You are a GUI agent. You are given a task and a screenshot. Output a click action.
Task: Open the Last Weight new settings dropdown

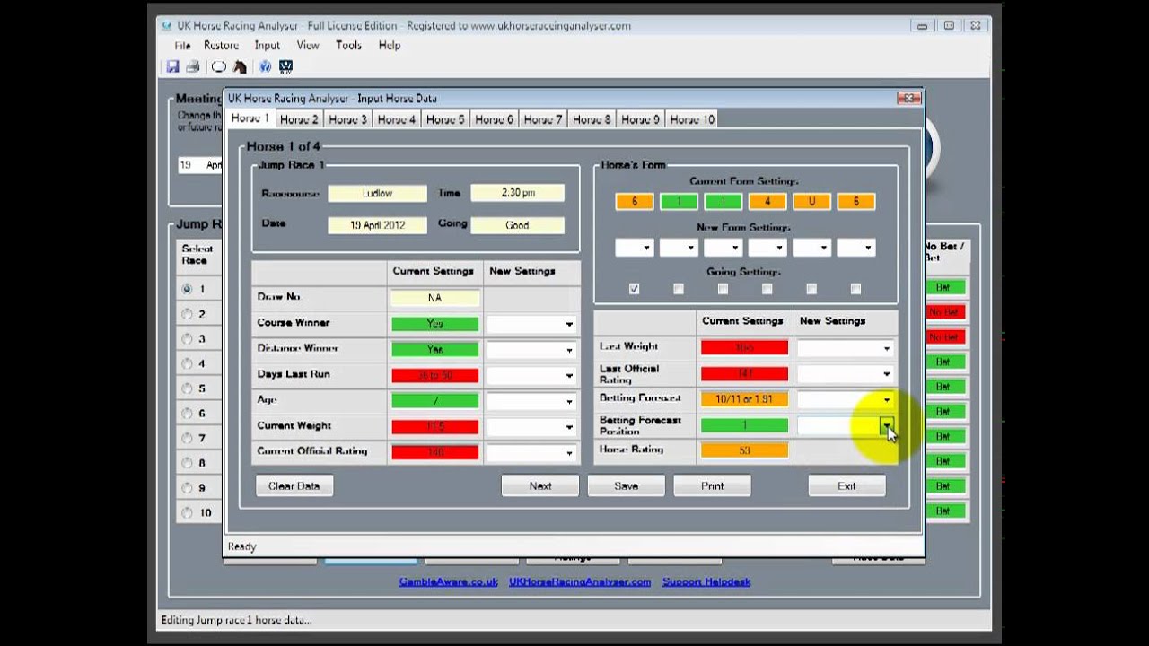coord(887,348)
